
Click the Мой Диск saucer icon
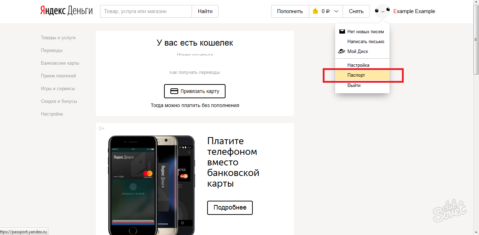pos(341,51)
